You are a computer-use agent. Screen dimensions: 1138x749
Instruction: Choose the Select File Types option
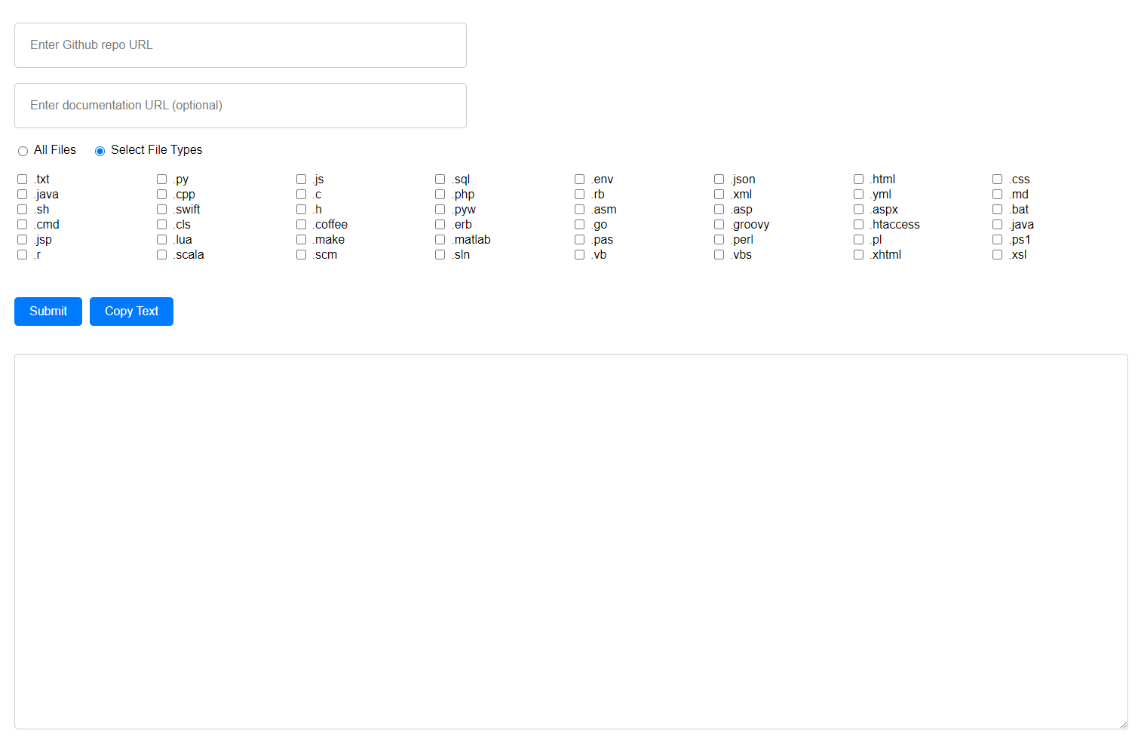[99, 150]
